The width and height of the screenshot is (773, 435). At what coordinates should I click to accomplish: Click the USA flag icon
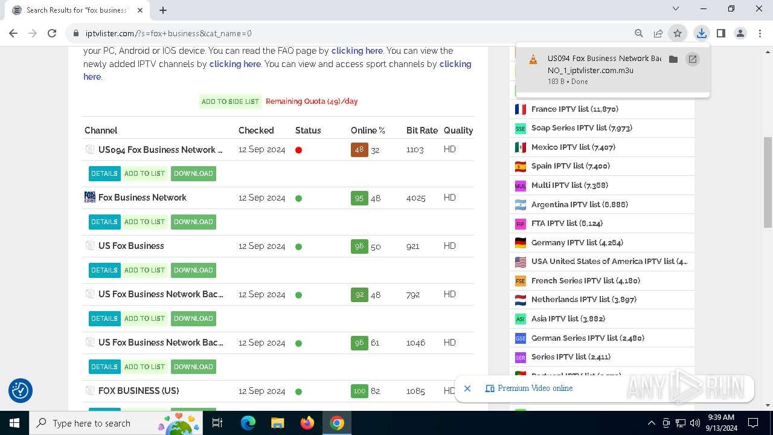(x=521, y=262)
